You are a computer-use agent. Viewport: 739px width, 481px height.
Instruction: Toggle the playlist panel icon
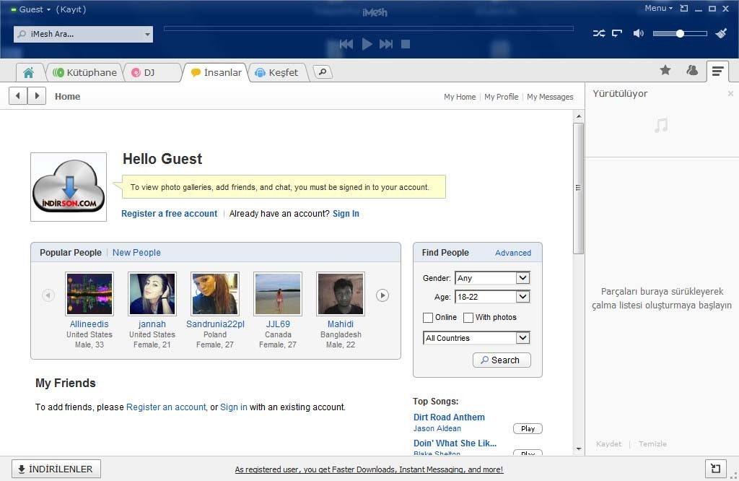tap(717, 71)
